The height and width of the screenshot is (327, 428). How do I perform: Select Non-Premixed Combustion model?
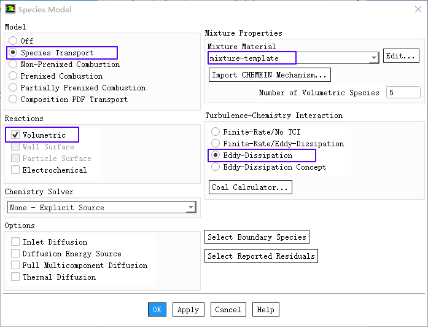pos(13,65)
